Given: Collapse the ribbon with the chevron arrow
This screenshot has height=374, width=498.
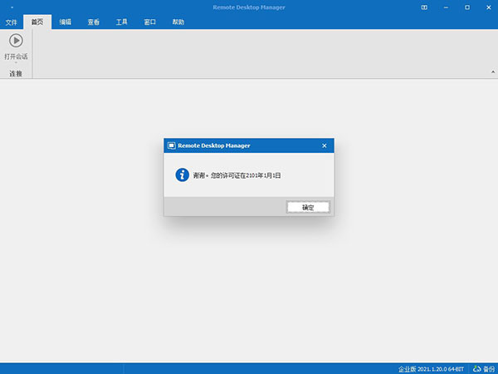Looking at the screenshot, I should (x=493, y=72).
